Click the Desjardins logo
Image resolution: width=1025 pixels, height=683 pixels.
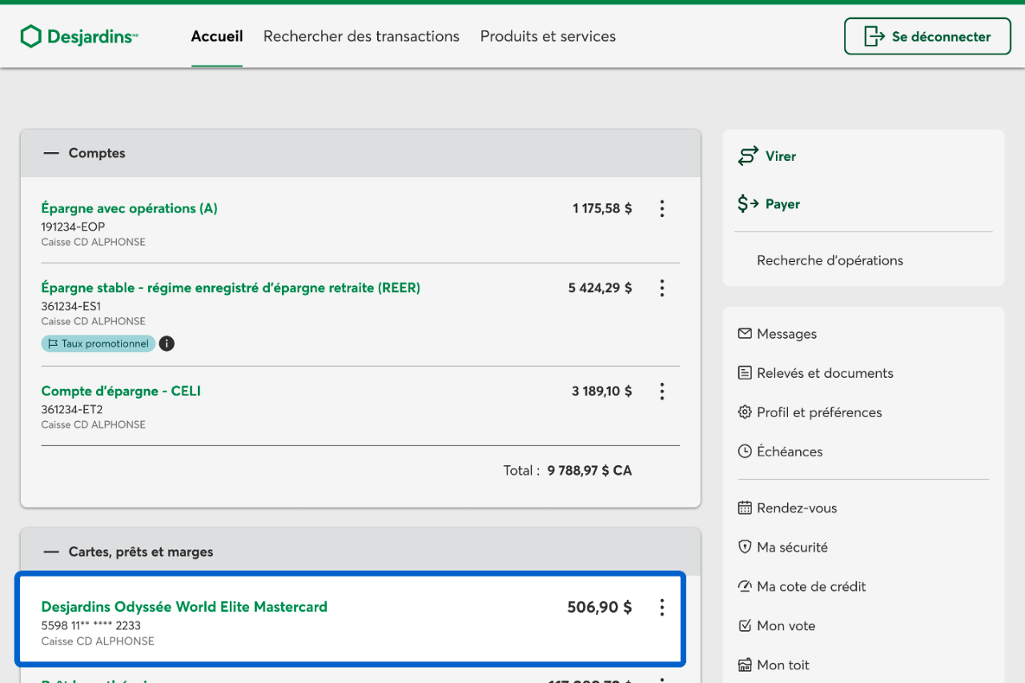pyautogui.click(x=79, y=36)
